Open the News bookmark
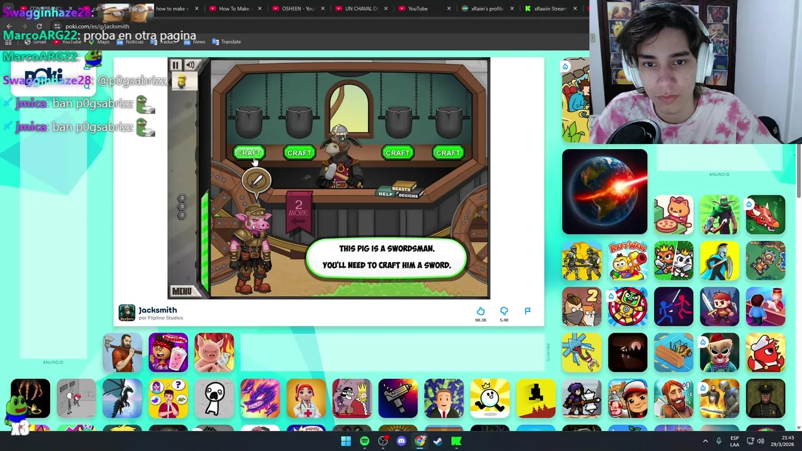The image size is (802, 451). point(195,41)
